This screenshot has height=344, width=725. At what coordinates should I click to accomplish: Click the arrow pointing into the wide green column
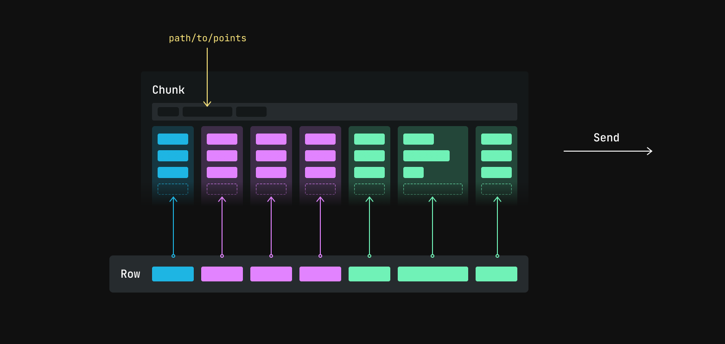tap(432, 227)
